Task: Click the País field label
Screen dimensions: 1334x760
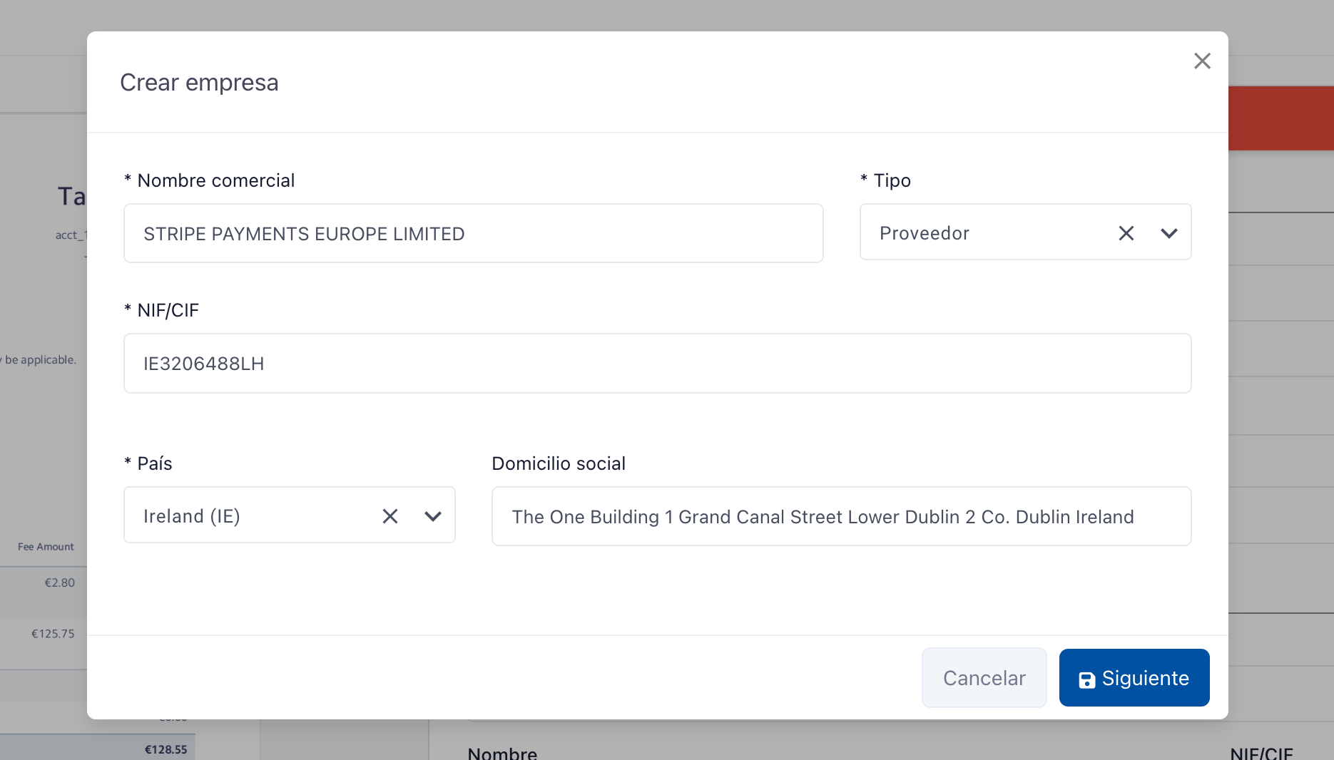Action: click(x=154, y=464)
